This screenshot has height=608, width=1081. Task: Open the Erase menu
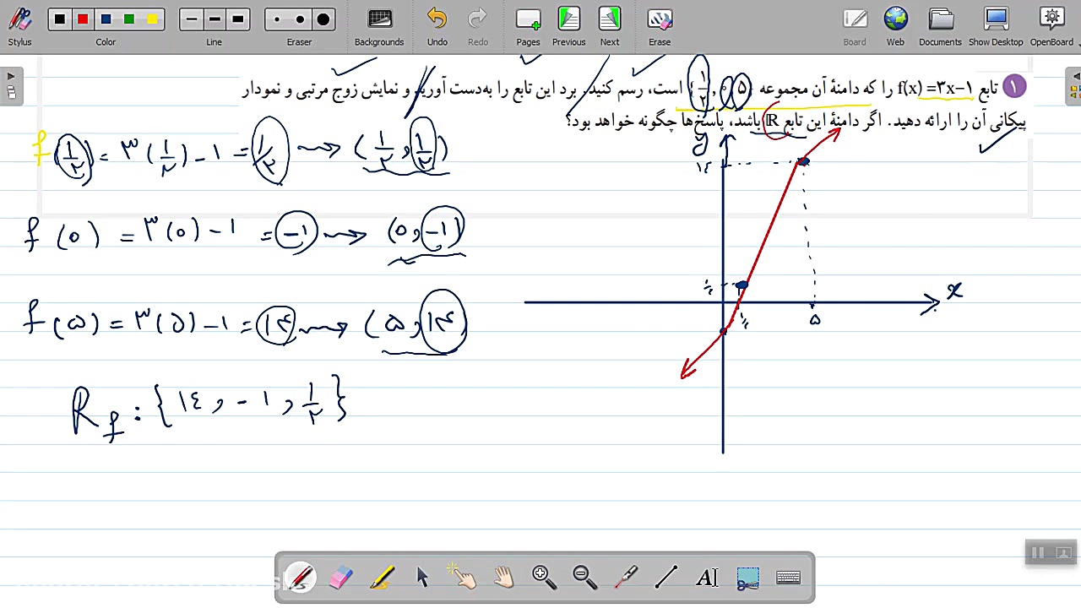tap(660, 26)
